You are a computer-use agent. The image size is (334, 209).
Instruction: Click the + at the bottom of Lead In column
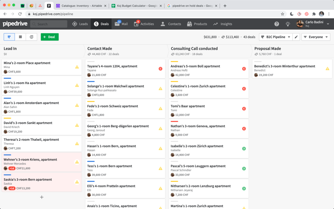tap(41, 197)
